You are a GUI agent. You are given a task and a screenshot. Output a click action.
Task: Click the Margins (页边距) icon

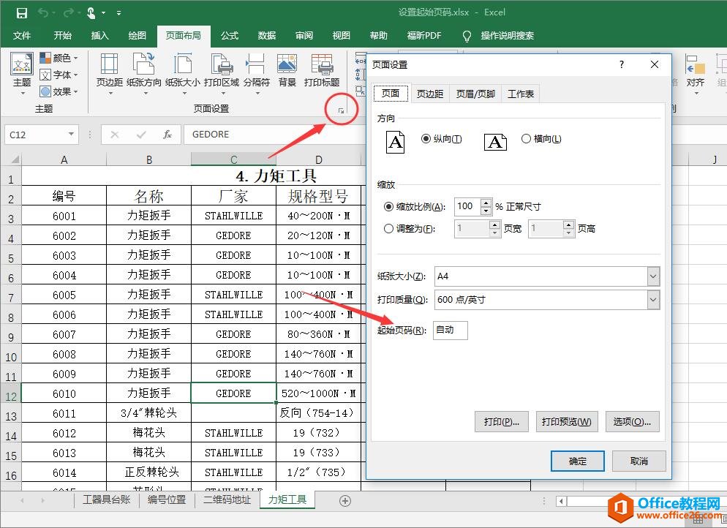(110, 64)
